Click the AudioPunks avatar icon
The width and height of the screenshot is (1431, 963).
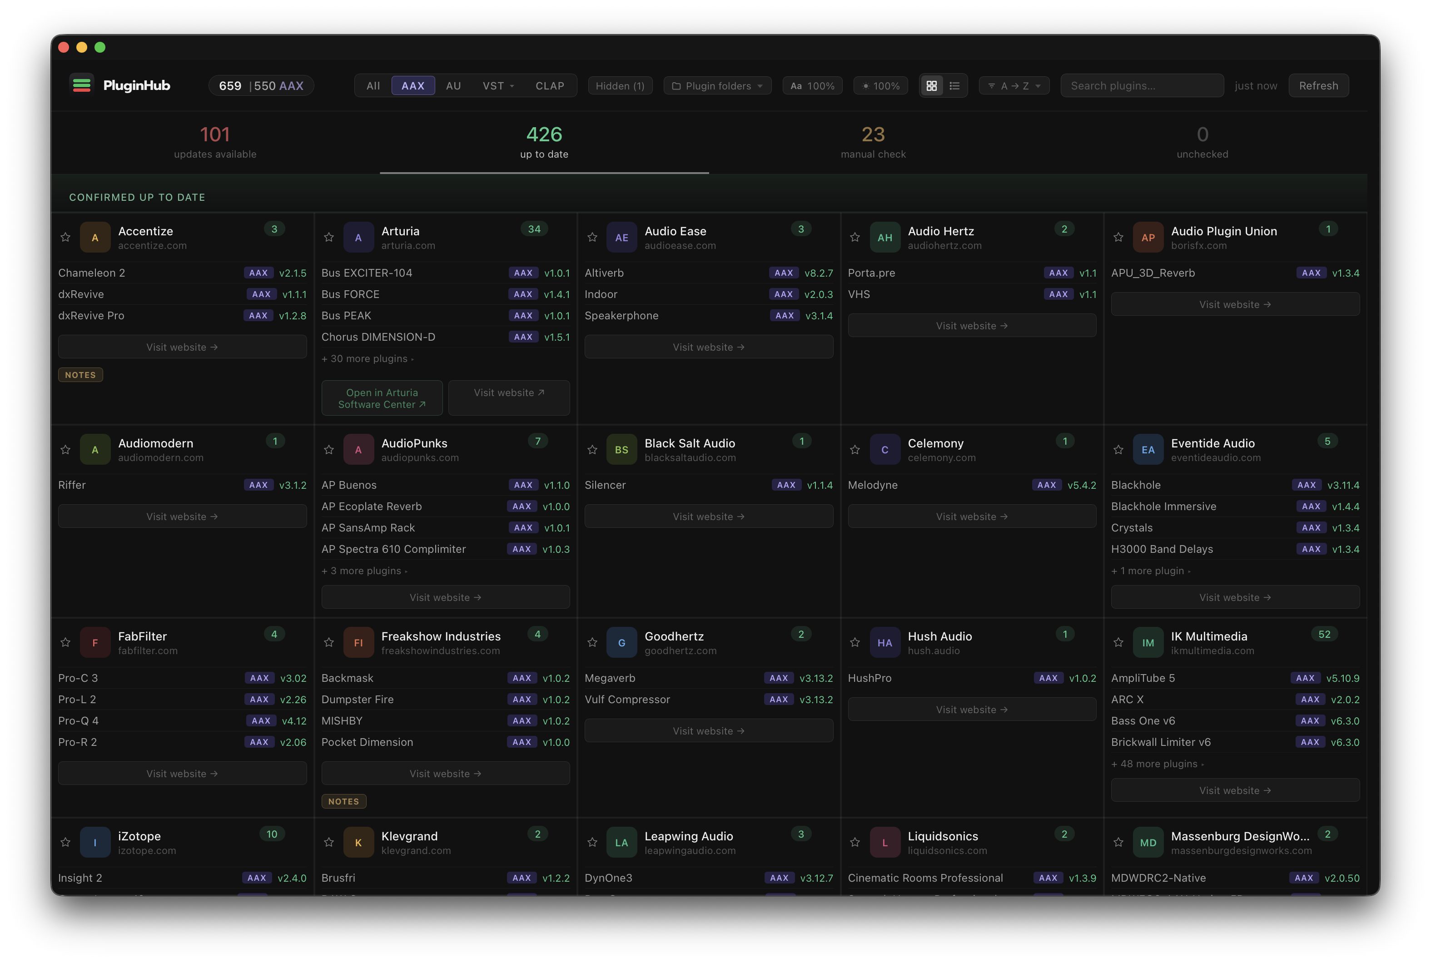(x=359, y=450)
